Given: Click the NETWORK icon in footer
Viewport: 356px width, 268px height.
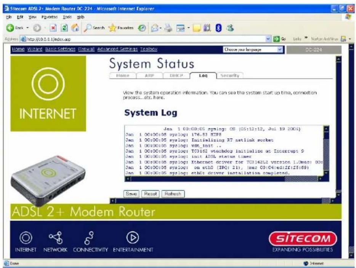Looking at the screenshot, I should pos(56,238).
